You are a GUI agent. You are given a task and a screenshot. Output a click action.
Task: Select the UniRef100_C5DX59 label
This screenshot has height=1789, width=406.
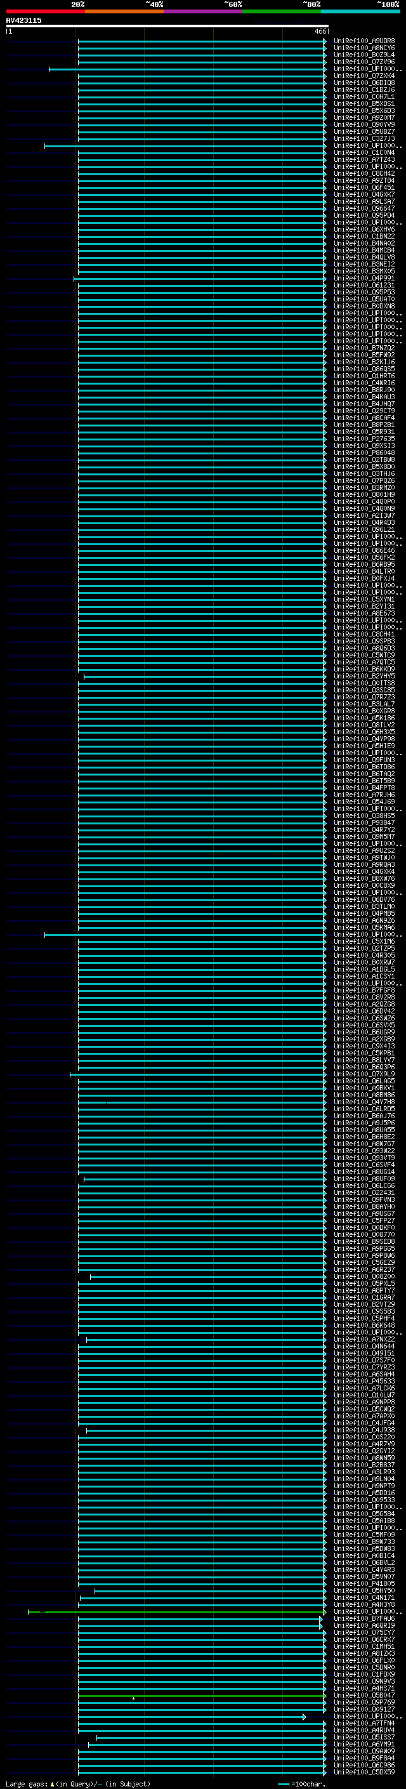(x=363, y=1772)
